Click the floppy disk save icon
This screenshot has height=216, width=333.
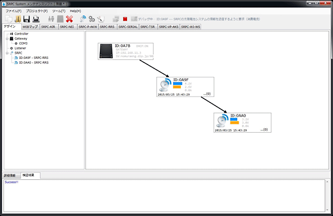(27, 19)
